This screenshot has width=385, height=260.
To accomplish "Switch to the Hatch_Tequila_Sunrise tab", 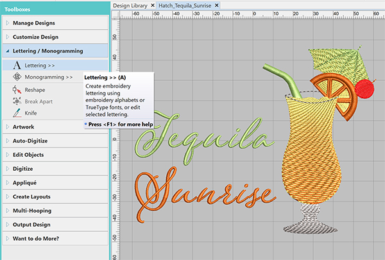I will pos(186,5).
